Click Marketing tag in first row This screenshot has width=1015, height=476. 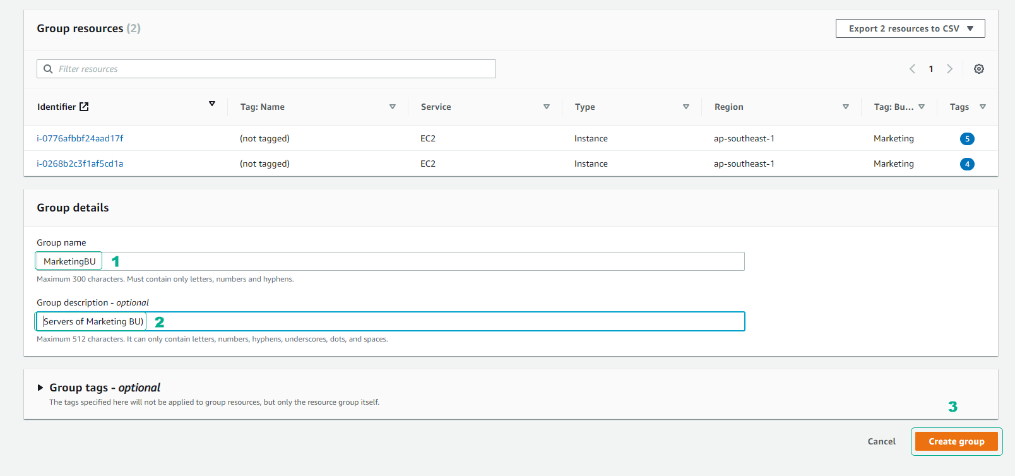894,138
